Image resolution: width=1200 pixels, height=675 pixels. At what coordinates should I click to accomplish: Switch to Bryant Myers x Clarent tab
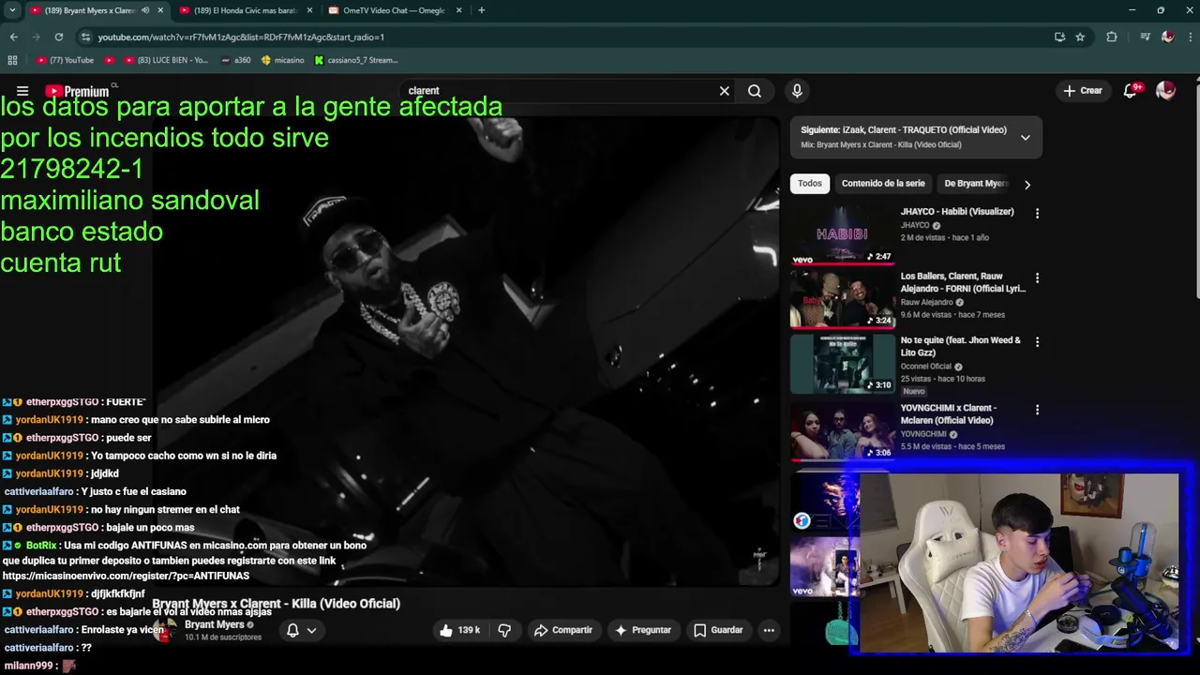(90, 10)
